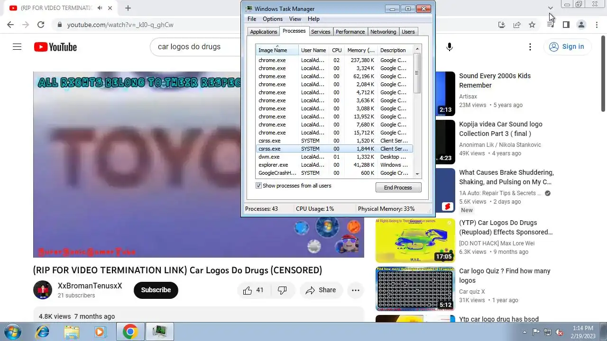Select GoogleCrashH... process row
Image resolution: width=607 pixels, height=341 pixels.
(x=335, y=173)
